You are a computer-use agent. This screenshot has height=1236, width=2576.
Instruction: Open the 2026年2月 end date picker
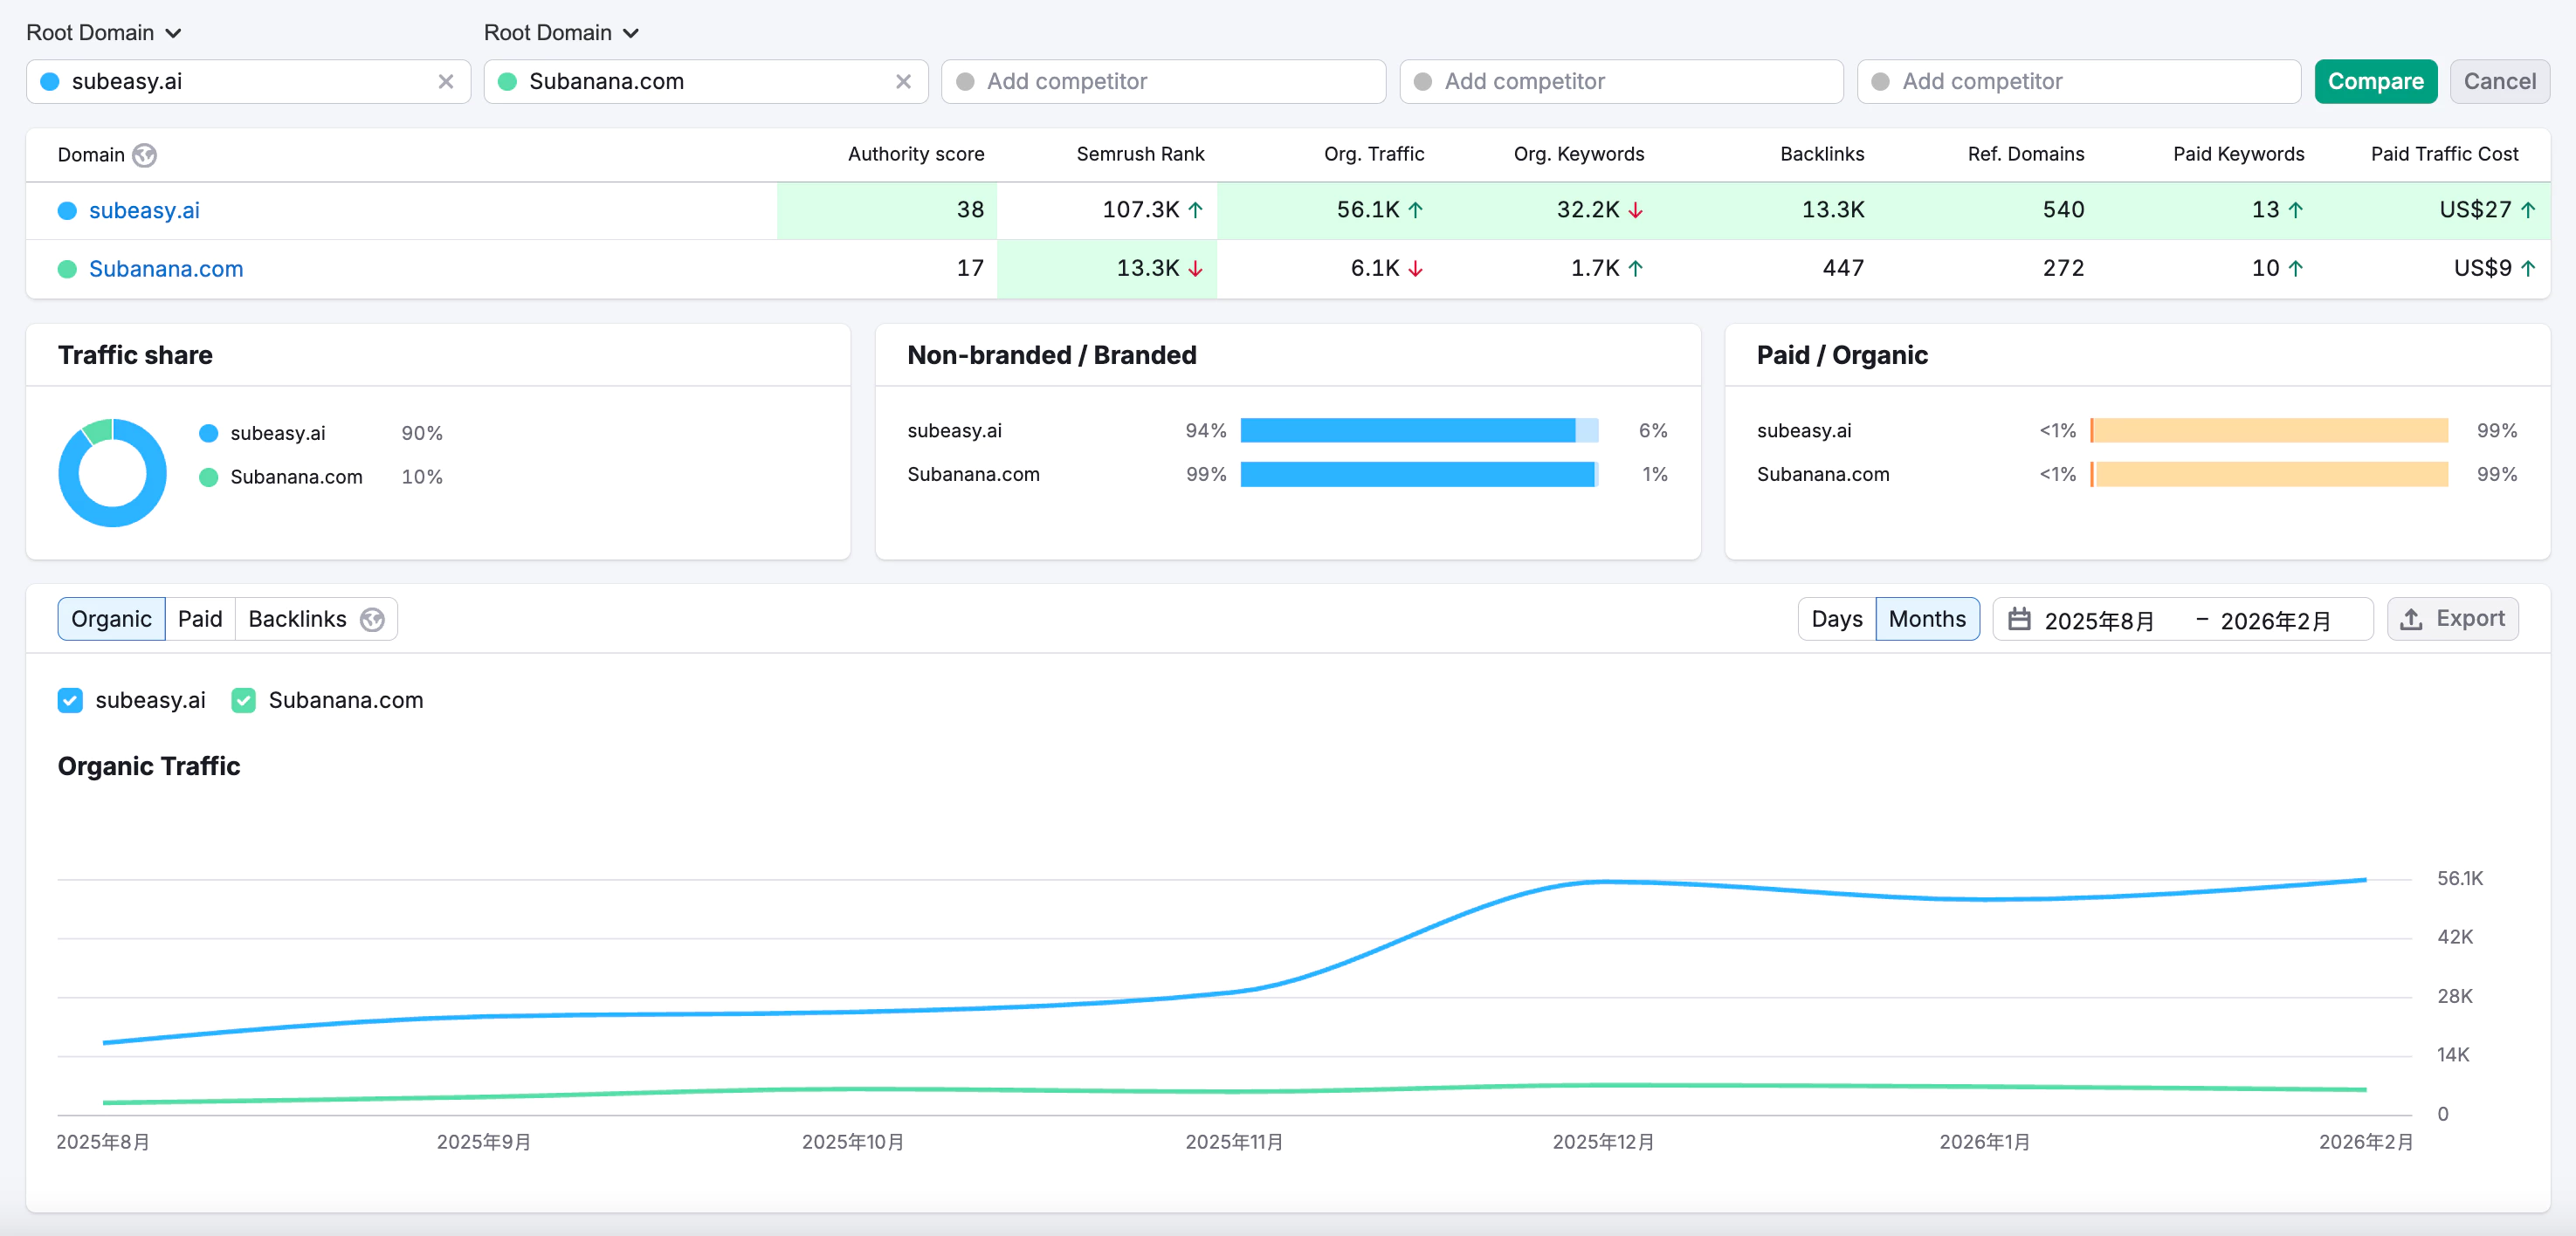2275,621
